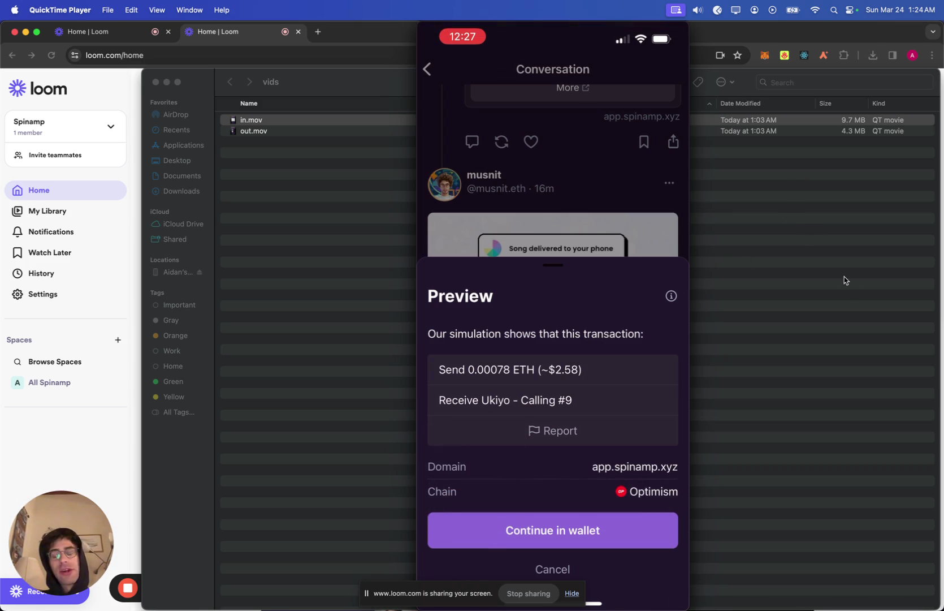Click the Report flag button

click(553, 431)
